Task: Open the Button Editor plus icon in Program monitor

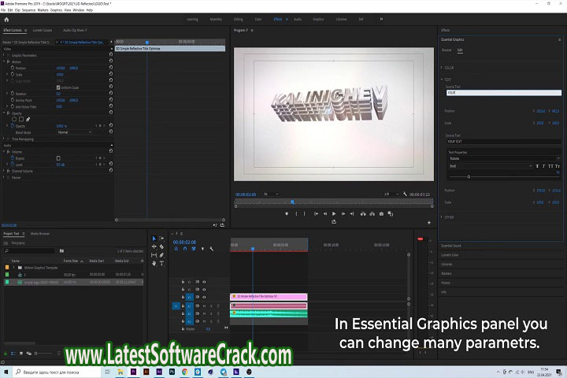Action: pos(429,222)
